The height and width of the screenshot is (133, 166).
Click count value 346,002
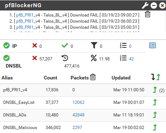[x=53, y=128]
